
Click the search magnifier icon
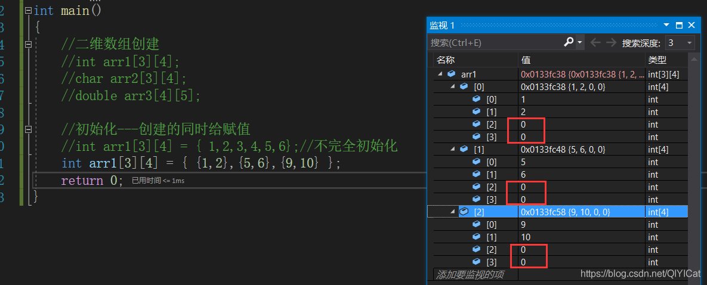pos(569,42)
